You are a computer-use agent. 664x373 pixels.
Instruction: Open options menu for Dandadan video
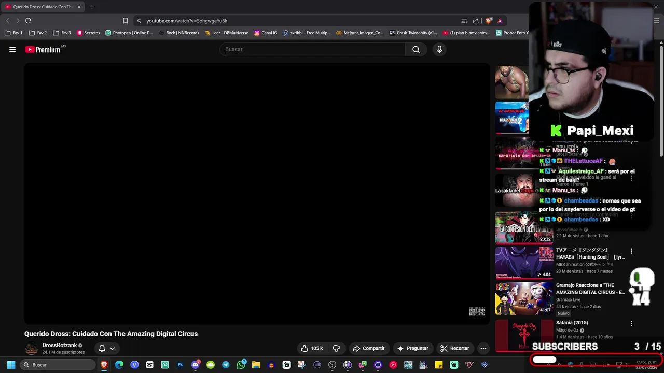[x=631, y=251]
